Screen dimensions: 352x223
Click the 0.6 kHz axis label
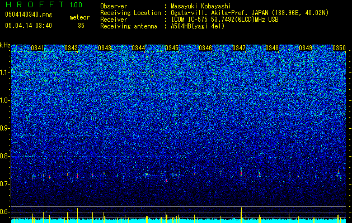pyautogui.click(x=4, y=212)
